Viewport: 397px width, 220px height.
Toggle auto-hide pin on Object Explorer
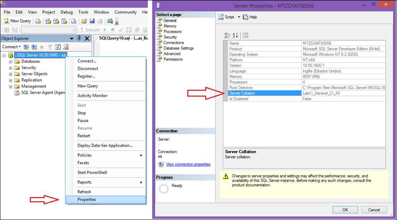click(79, 38)
